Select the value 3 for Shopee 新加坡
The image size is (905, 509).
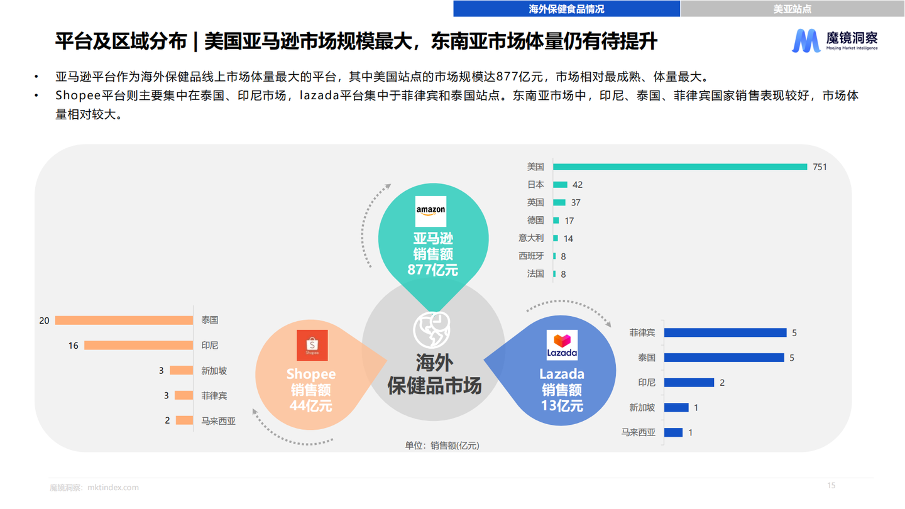pyautogui.click(x=162, y=371)
